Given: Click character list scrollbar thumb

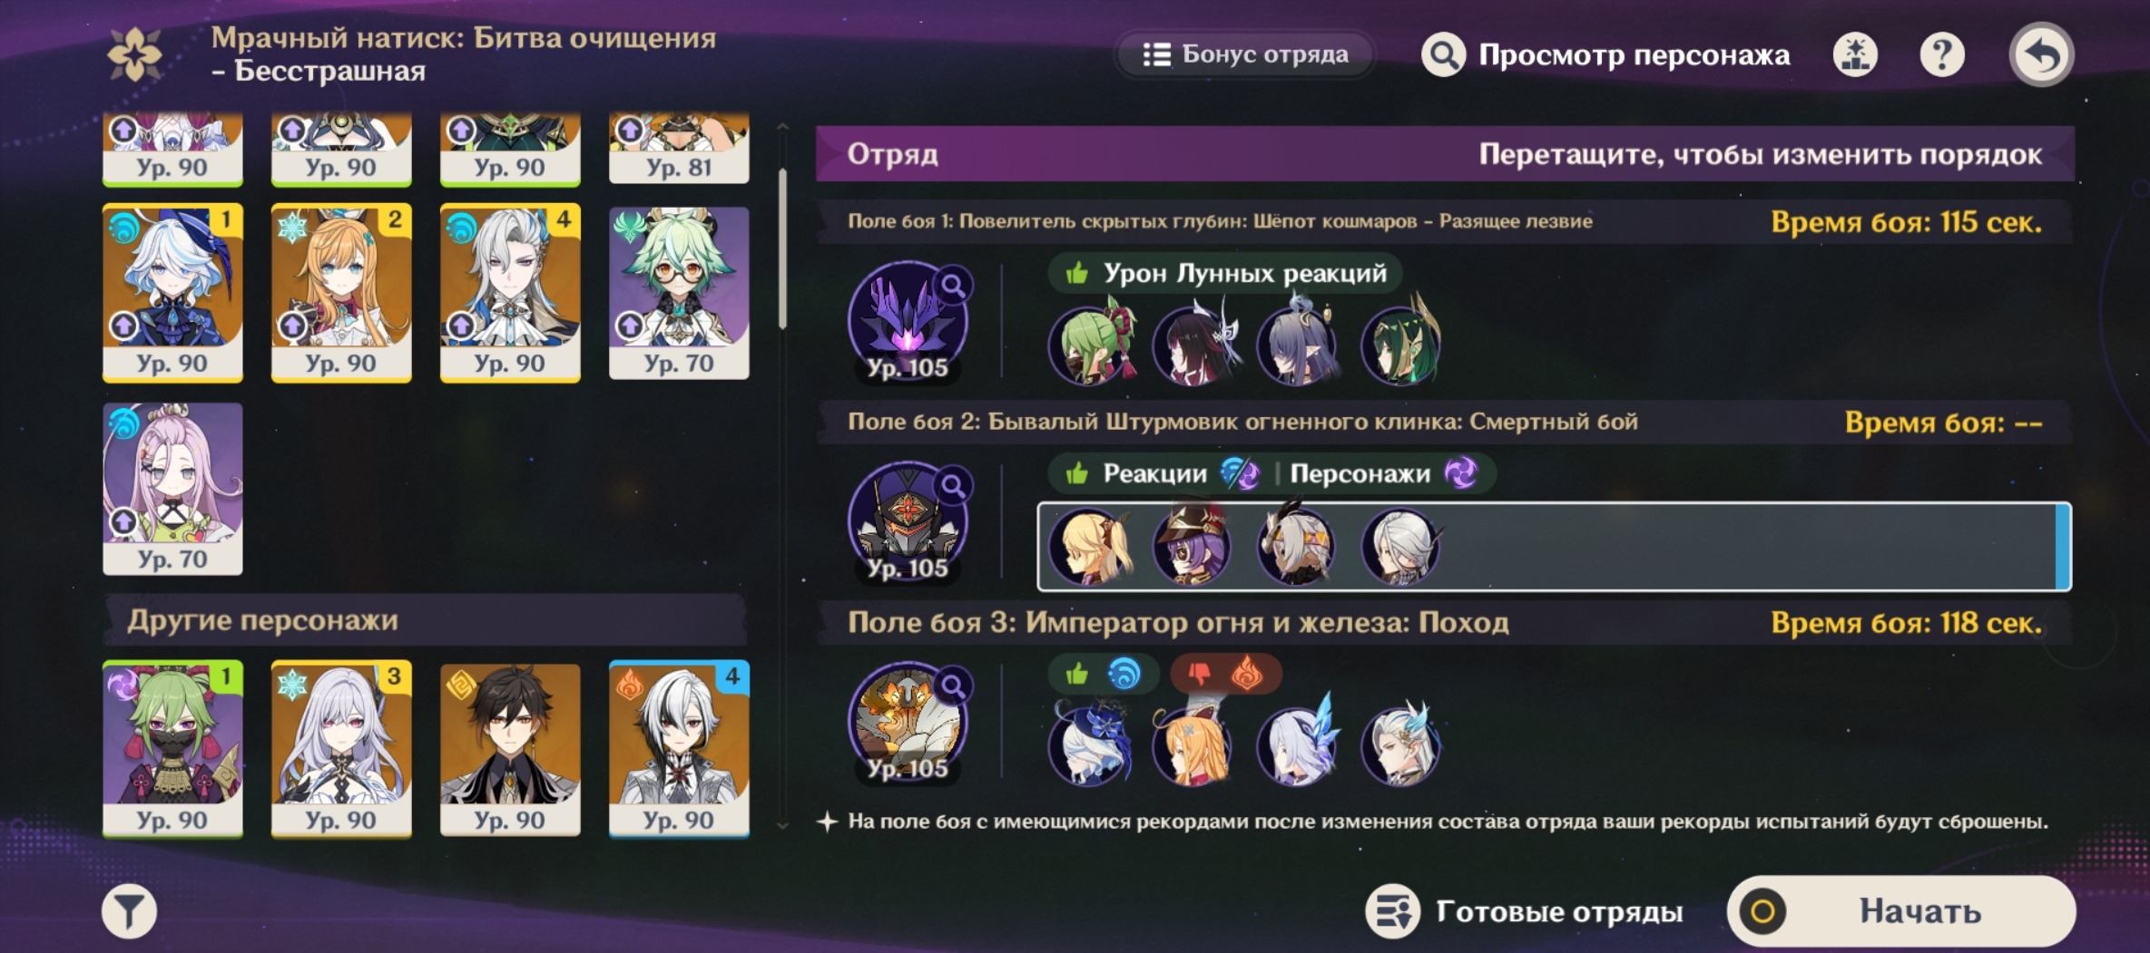Looking at the screenshot, I should [x=782, y=248].
